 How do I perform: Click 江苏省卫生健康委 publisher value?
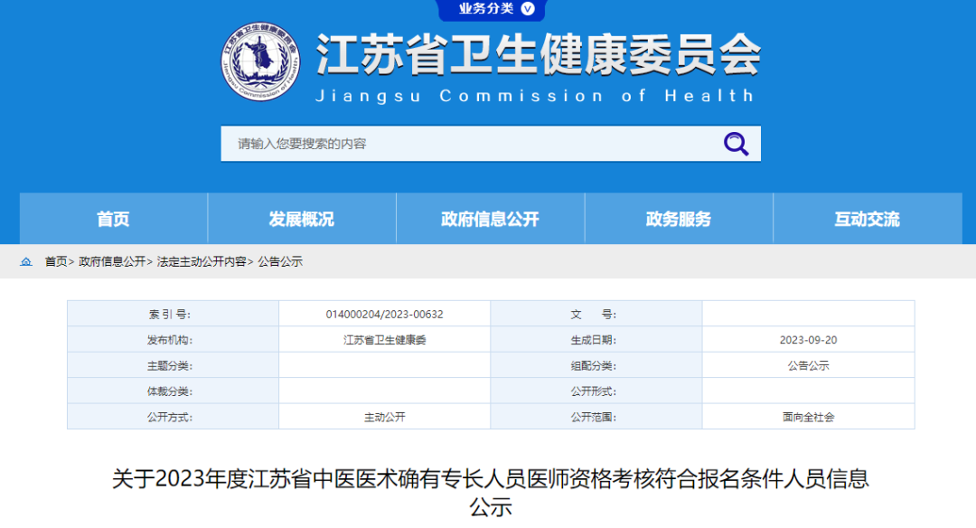point(385,340)
